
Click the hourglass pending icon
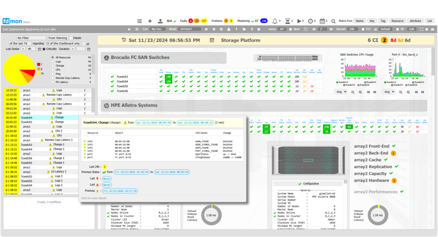coord(287,21)
